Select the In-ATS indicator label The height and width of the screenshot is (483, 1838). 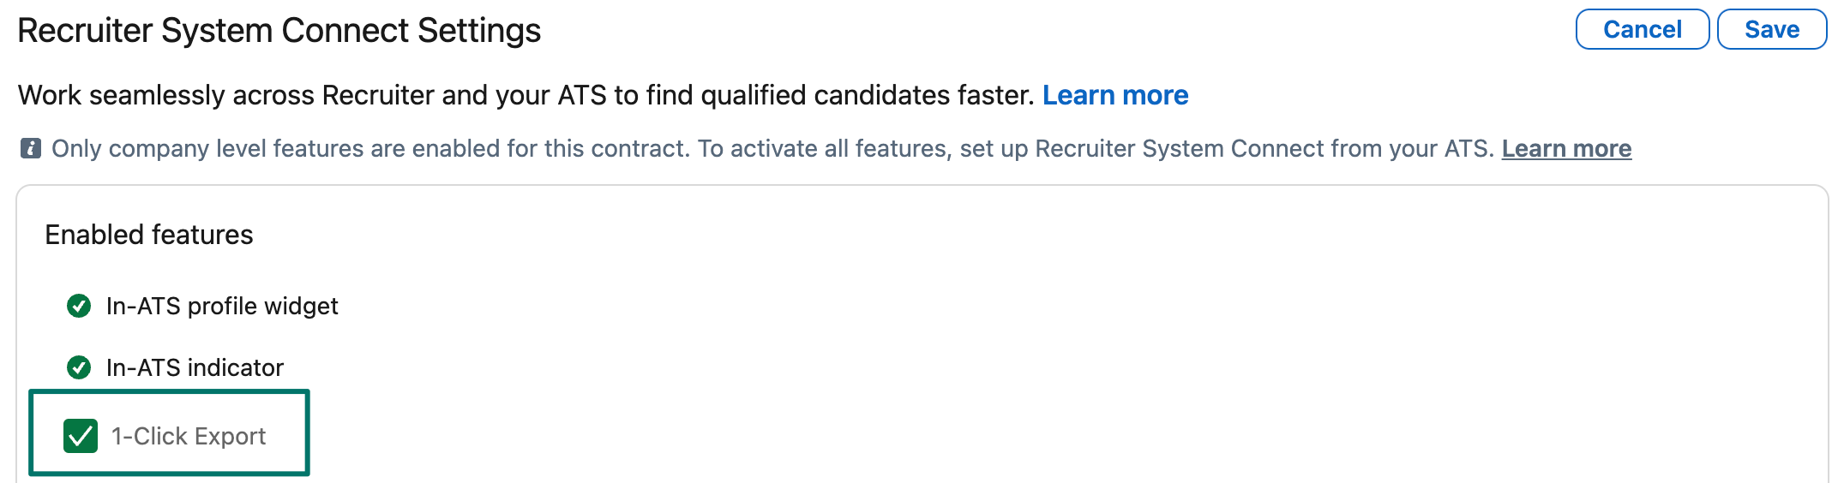click(x=195, y=368)
